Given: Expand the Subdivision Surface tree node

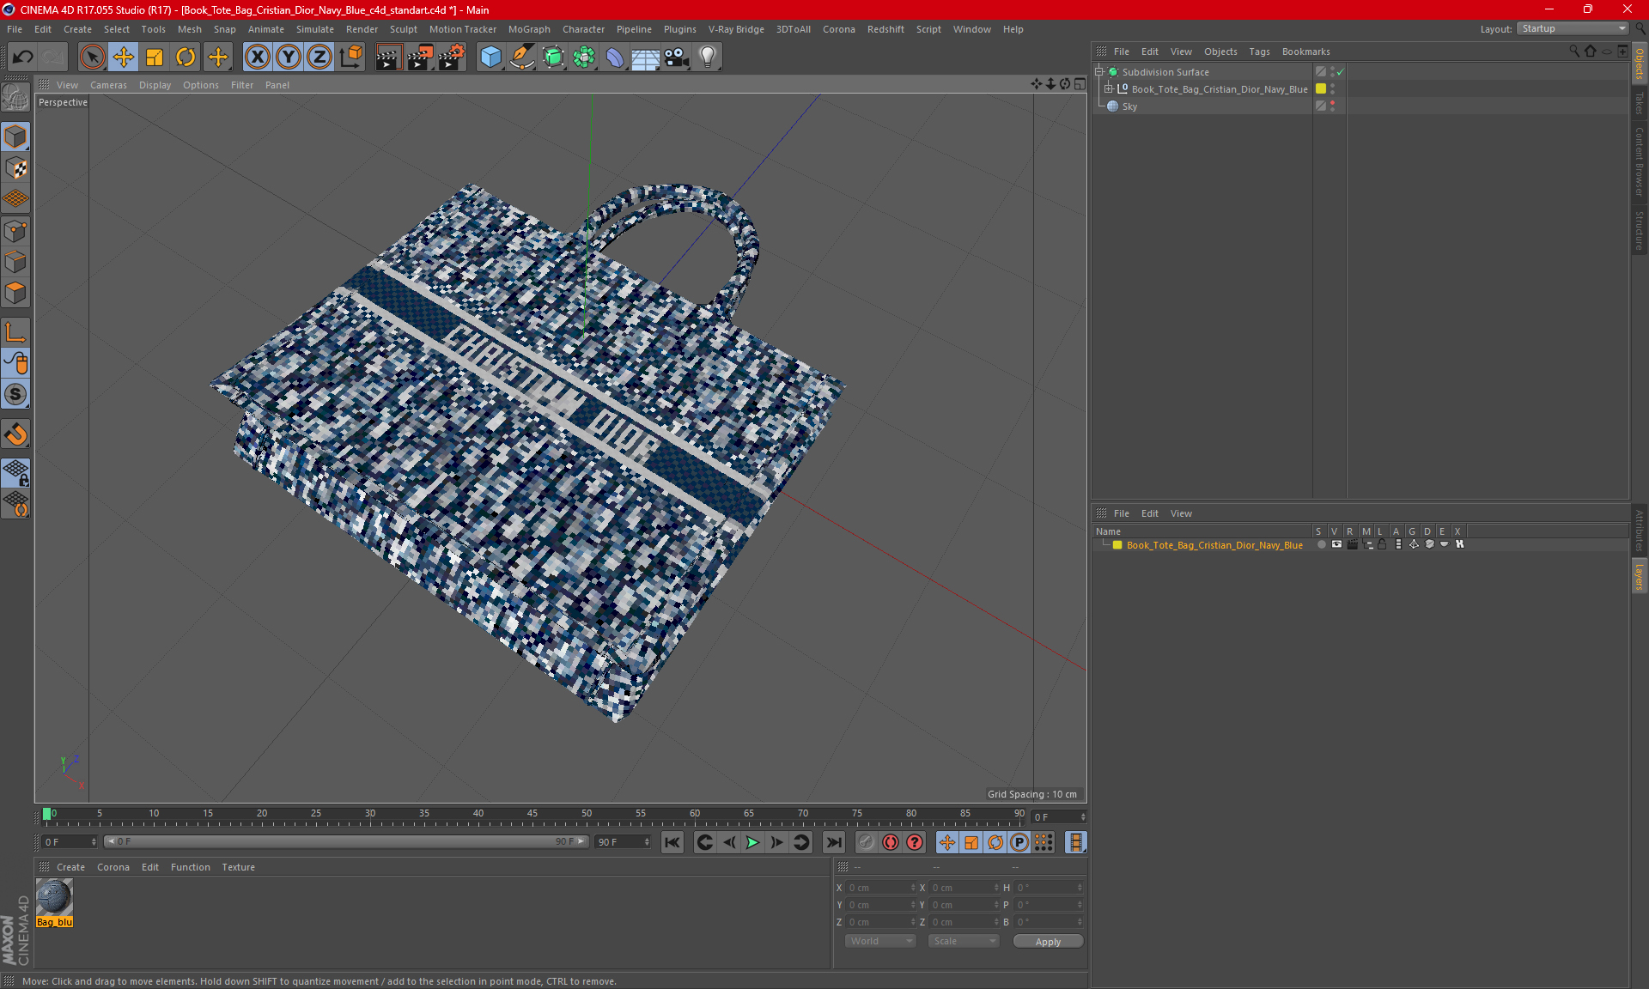Looking at the screenshot, I should (x=1098, y=72).
